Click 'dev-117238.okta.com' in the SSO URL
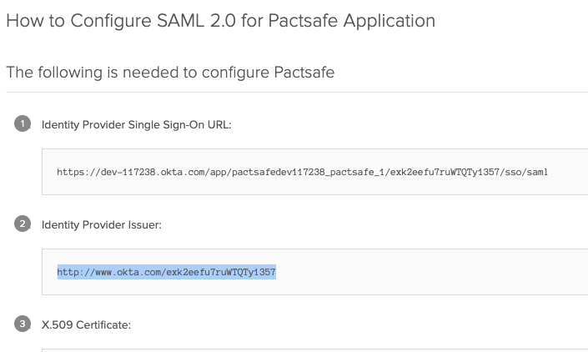 pos(153,172)
